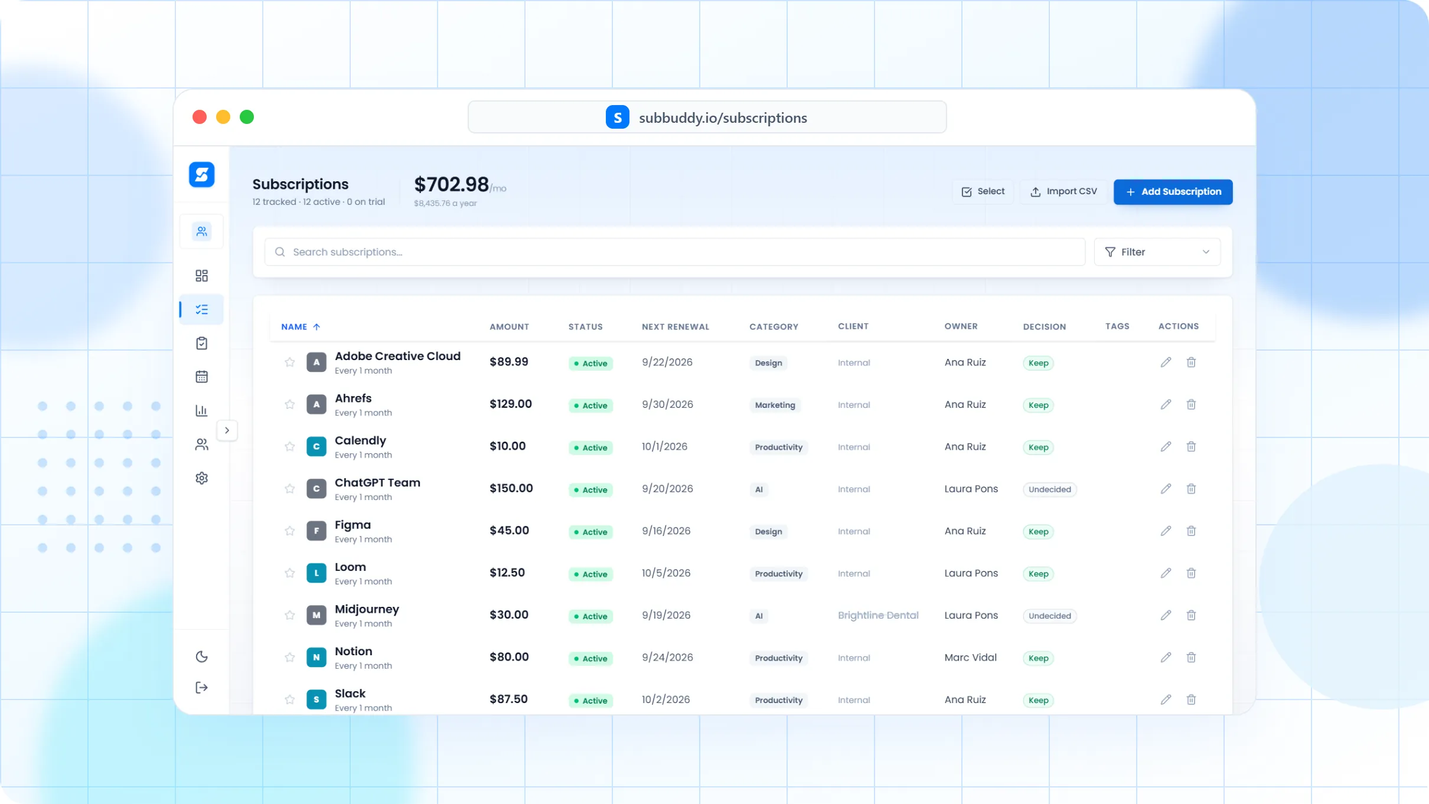Open the clipboard check sidebar icon
1429x804 pixels.
click(201, 343)
